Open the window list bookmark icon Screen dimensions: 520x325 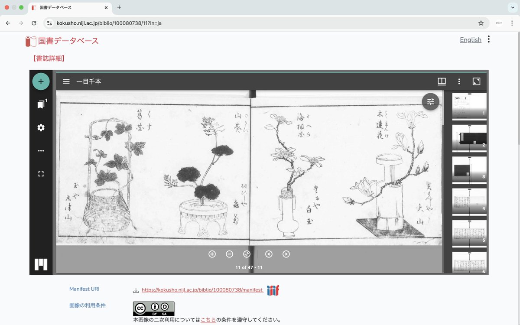point(41,104)
